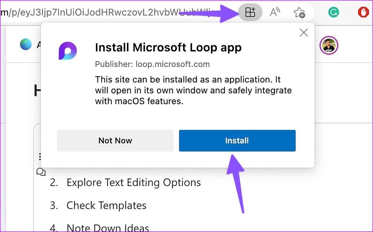Screen dimensions: 373x232
Task: Add this page to favorites
Action: pos(299,12)
